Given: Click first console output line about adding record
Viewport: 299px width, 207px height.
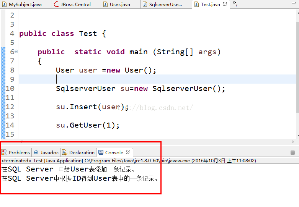Looking at the screenshot, I should [69, 169].
